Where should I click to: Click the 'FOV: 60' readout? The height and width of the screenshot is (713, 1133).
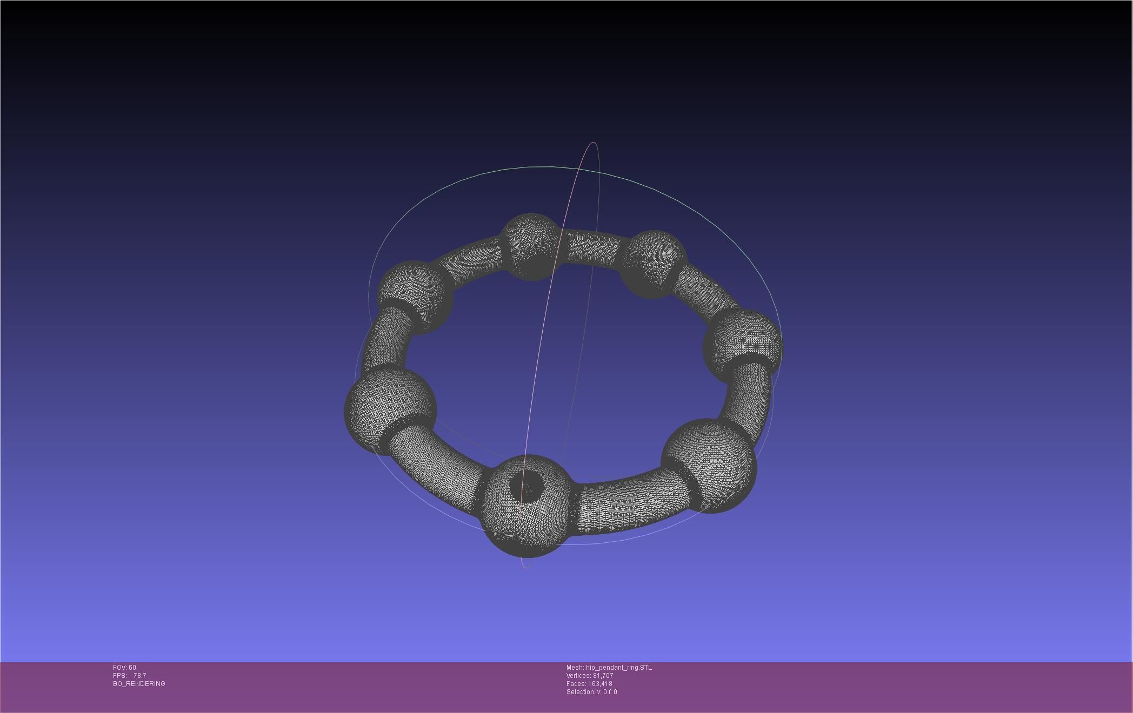click(x=124, y=668)
